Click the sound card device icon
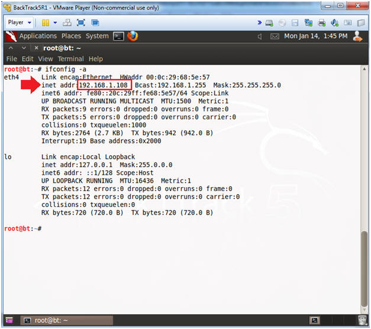Image resolution: width=371 pixels, height=329 pixels. [x=334, y=23]
